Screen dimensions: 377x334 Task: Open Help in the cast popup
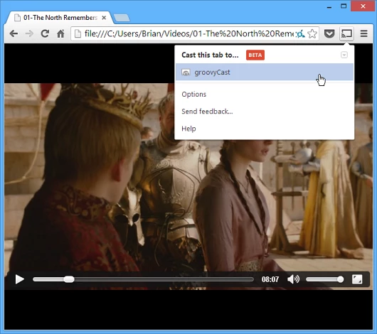[x=188, y=129]
